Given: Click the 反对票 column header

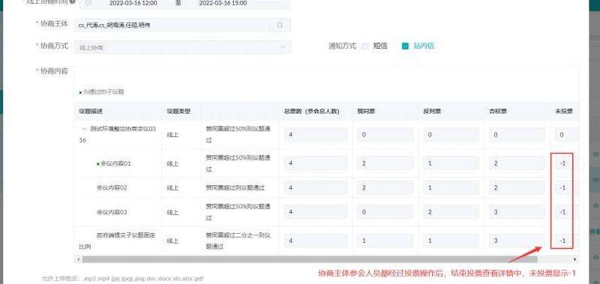Looking at the screenshot, I should tap(432, 112).
